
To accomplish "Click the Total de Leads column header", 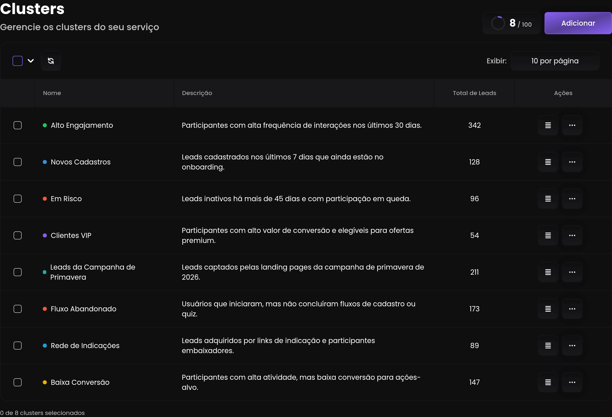I will (x=474, y=93).
